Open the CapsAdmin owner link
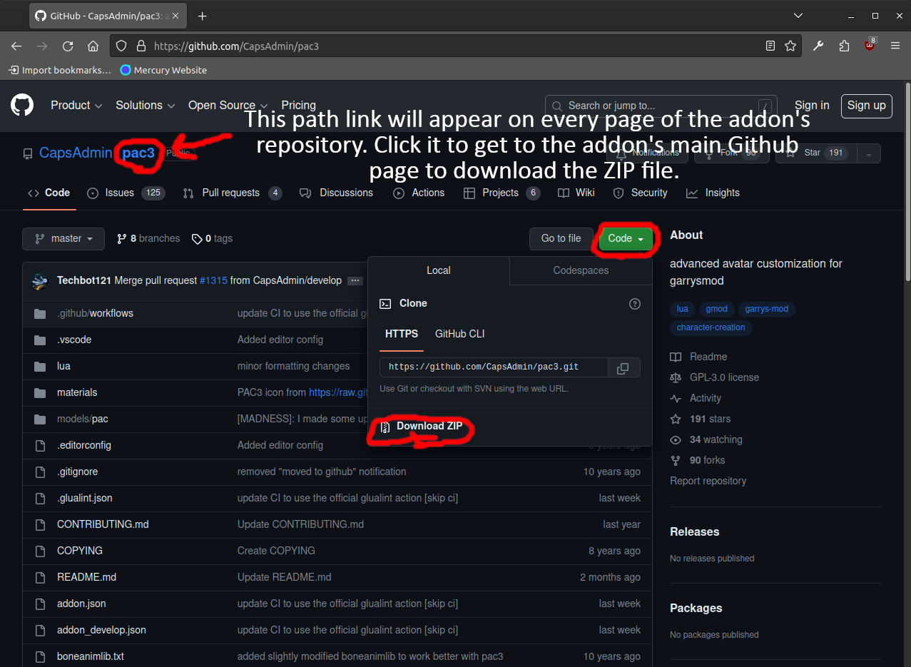911x667 pixels. point(76,153)
